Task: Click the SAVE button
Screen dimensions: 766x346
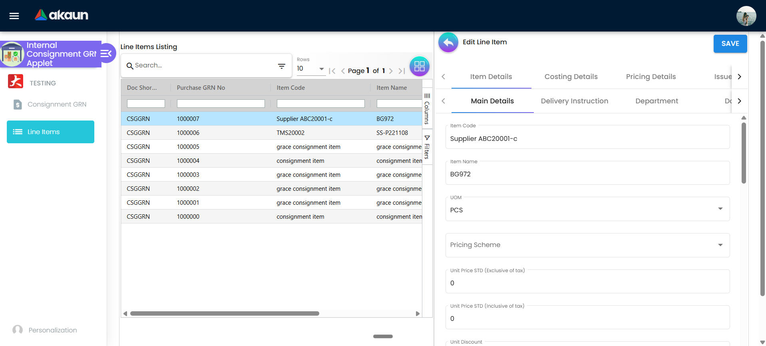Action: point(730,43)
